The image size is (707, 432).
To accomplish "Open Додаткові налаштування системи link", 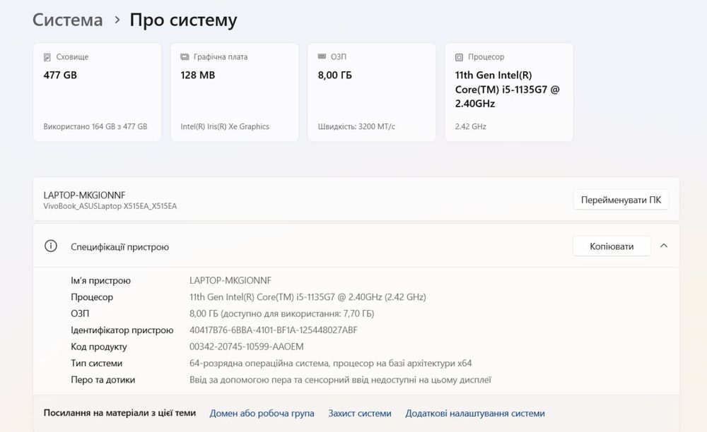I will tap(475, 413).
